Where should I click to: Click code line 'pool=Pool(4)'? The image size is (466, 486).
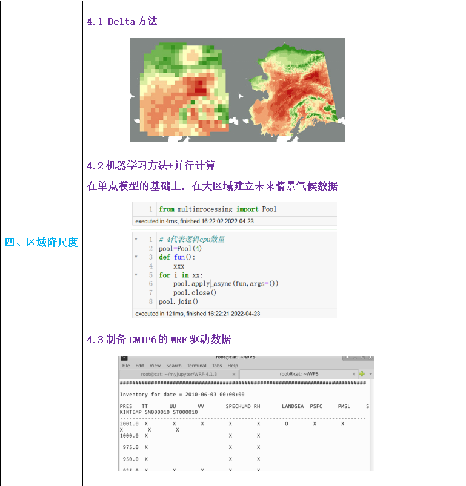point(180,249)
